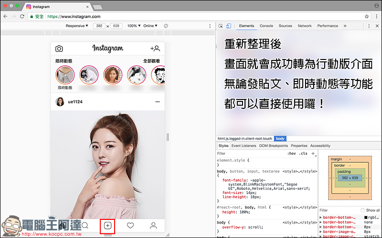The height and width of the screenshot is (238, 382).
Task: Select the Event Listeners tab
Action: (x=244, y=146)
